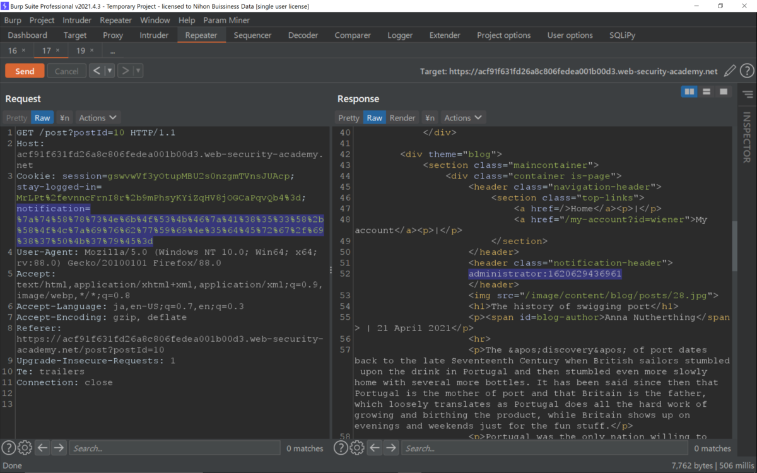Open Response search help icon
The height and width of the screenshot is (473, 757).
(341, 448)
